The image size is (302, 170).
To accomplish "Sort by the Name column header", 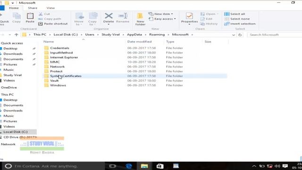I will [x=49, y=42].
